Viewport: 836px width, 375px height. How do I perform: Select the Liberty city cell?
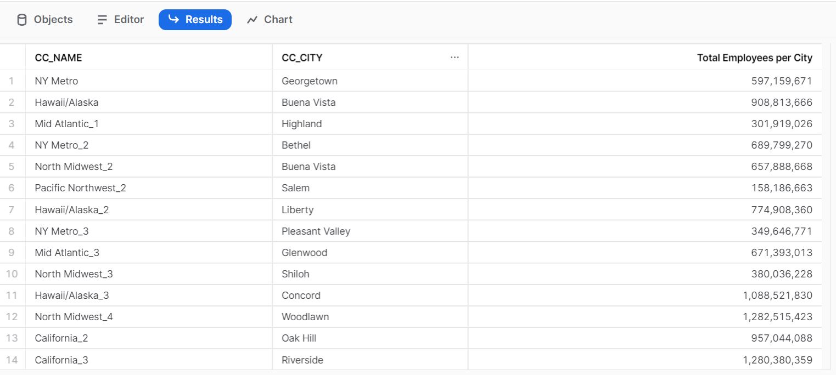tap(370, 210)
